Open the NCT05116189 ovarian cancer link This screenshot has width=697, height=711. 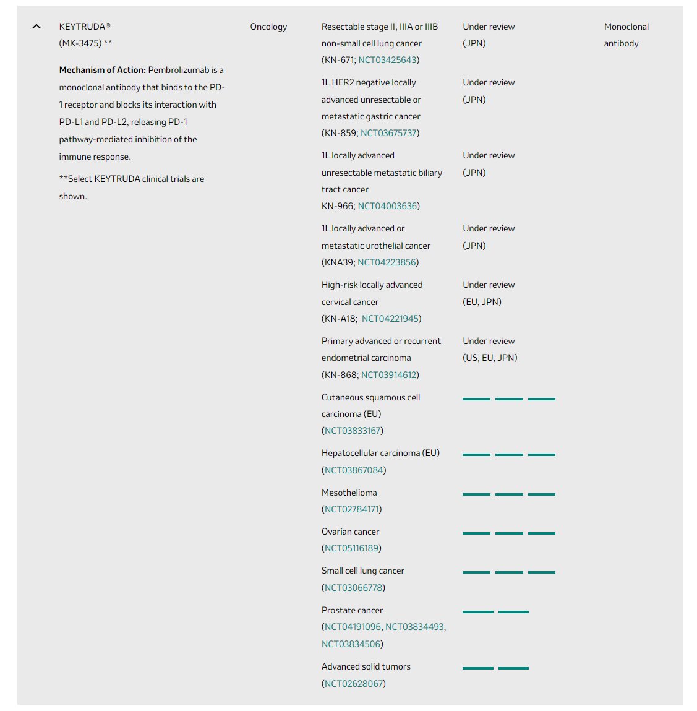[x=352, y=548]
